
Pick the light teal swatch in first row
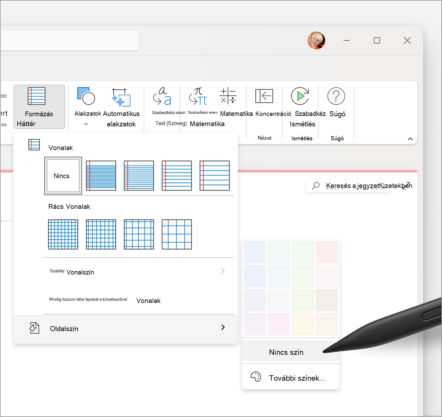[279, 252]
